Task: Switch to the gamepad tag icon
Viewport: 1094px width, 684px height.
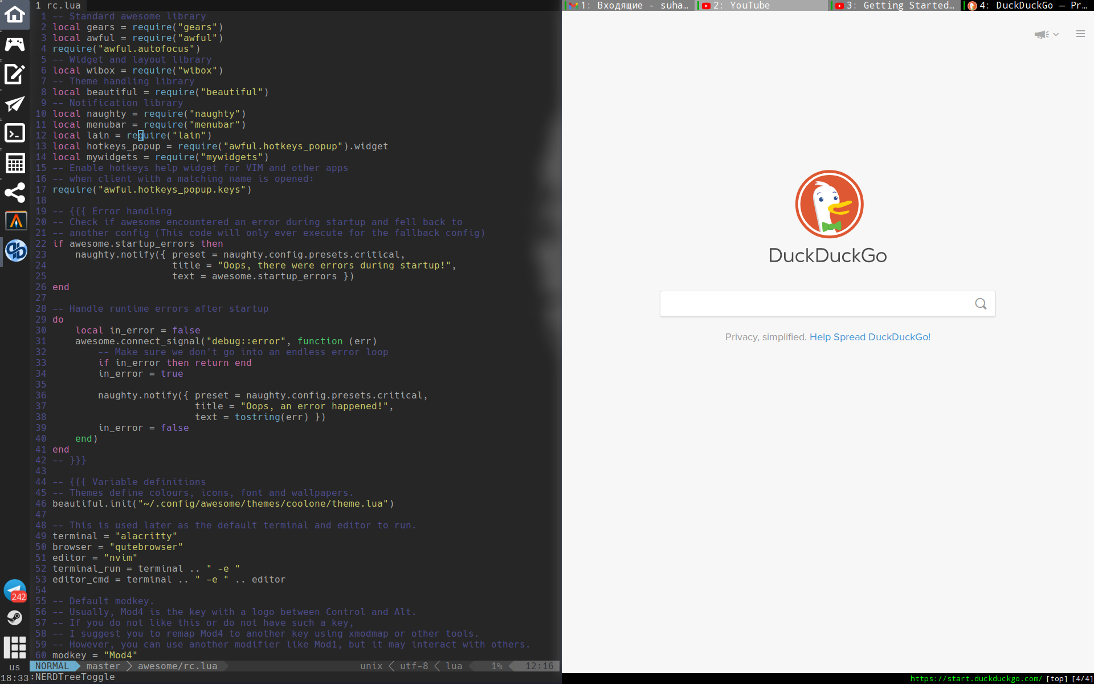Action: [15, 44]
